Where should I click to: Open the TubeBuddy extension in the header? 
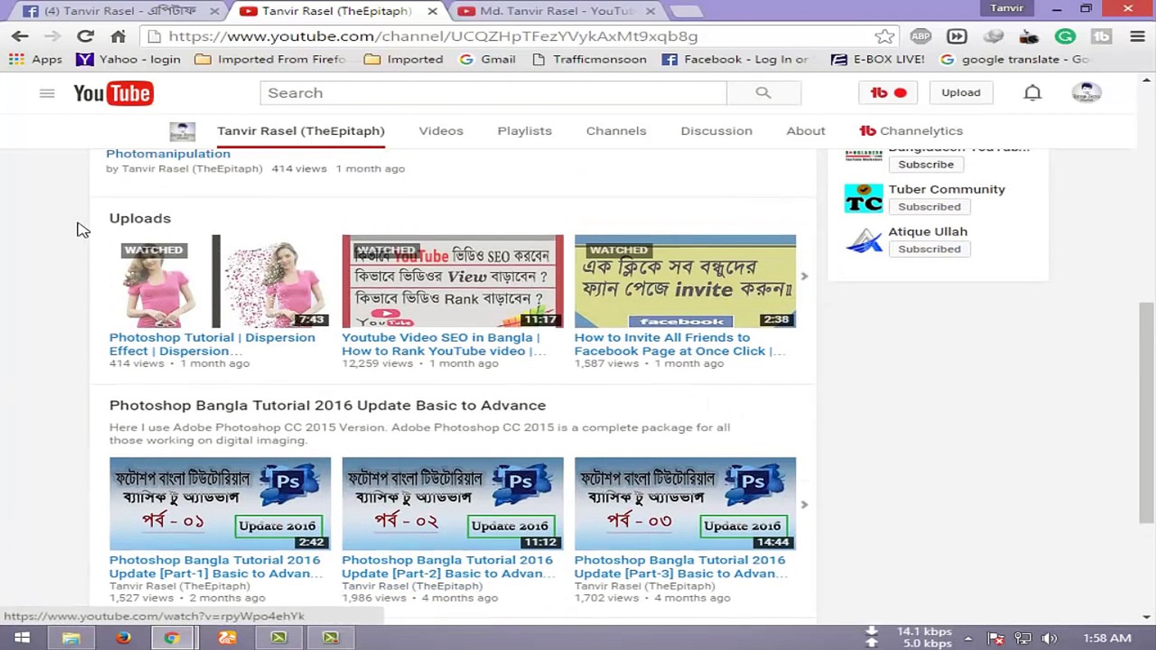(x=887, y=93)
